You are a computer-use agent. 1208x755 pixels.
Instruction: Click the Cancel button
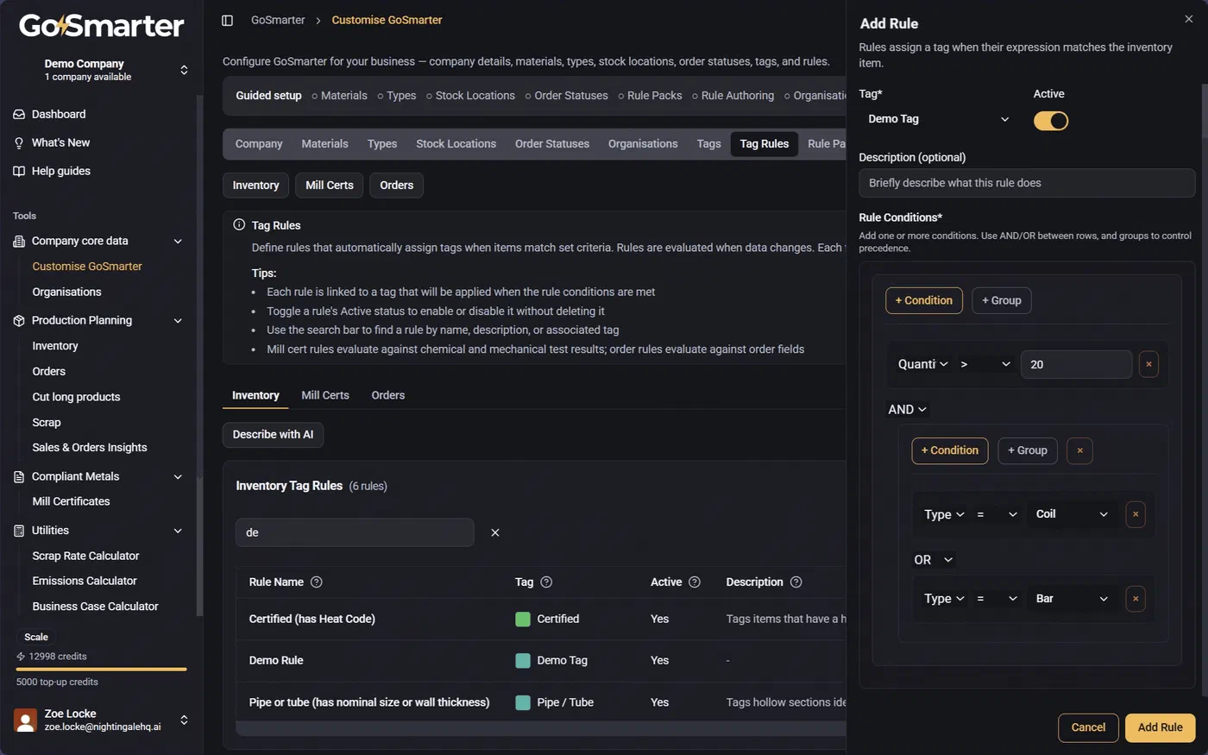point(1088,727)
